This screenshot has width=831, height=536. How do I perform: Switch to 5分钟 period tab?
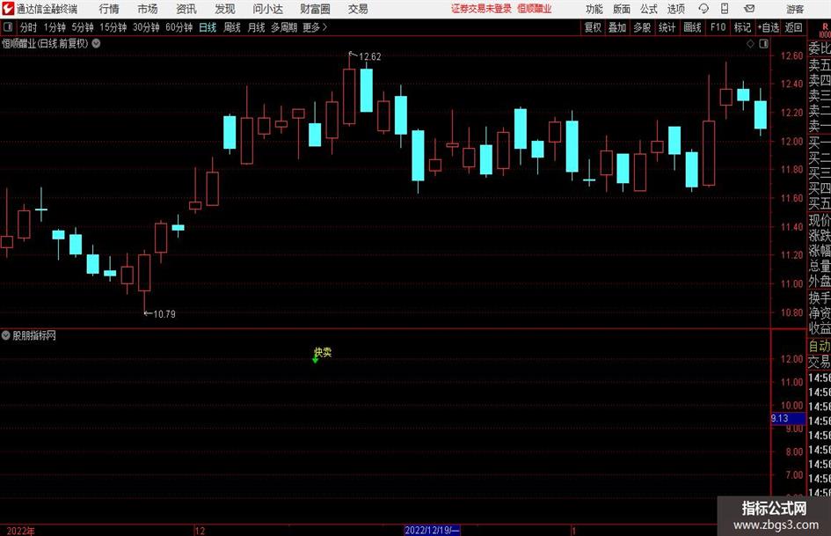click(82, 27)
